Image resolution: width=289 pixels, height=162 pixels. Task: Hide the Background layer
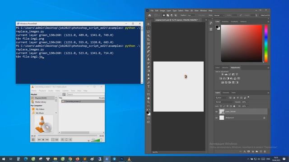point(217,118)
